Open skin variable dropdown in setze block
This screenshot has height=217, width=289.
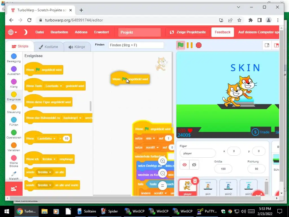pos(150,138)
